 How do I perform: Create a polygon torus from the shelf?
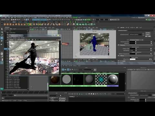click(x=19, y=24)
